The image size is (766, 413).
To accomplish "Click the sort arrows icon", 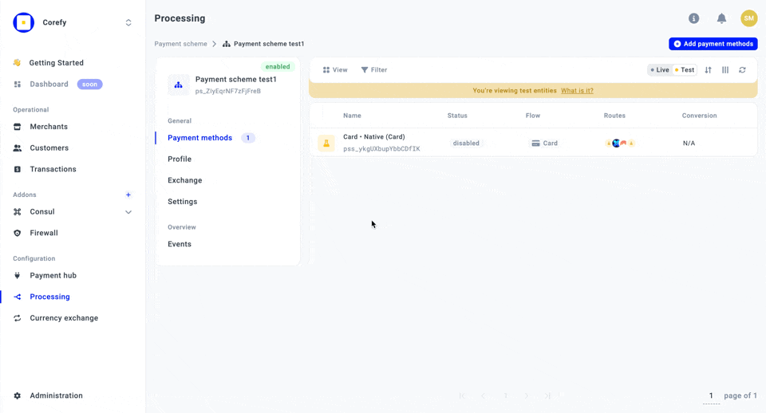I will point(709,70).
